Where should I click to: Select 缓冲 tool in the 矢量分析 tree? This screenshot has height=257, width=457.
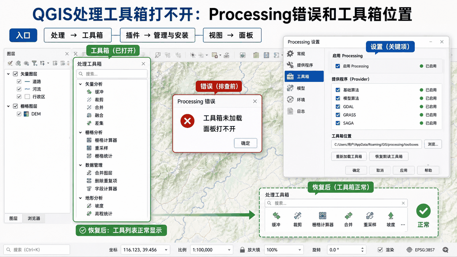click(95, 92)
